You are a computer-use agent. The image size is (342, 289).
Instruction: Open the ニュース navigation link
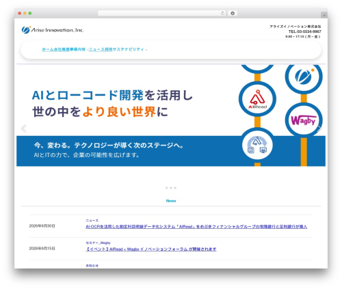click(x=96, y=49)
